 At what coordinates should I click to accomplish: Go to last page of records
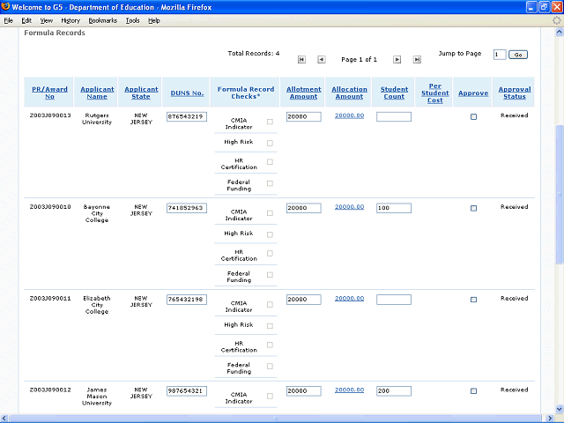(x=417, y=60)
